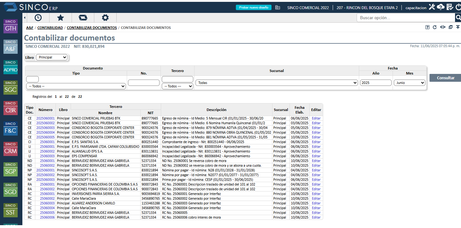Open the settings gear icon
This screenshot has width=461, height=228.
(x=105, y=18)
